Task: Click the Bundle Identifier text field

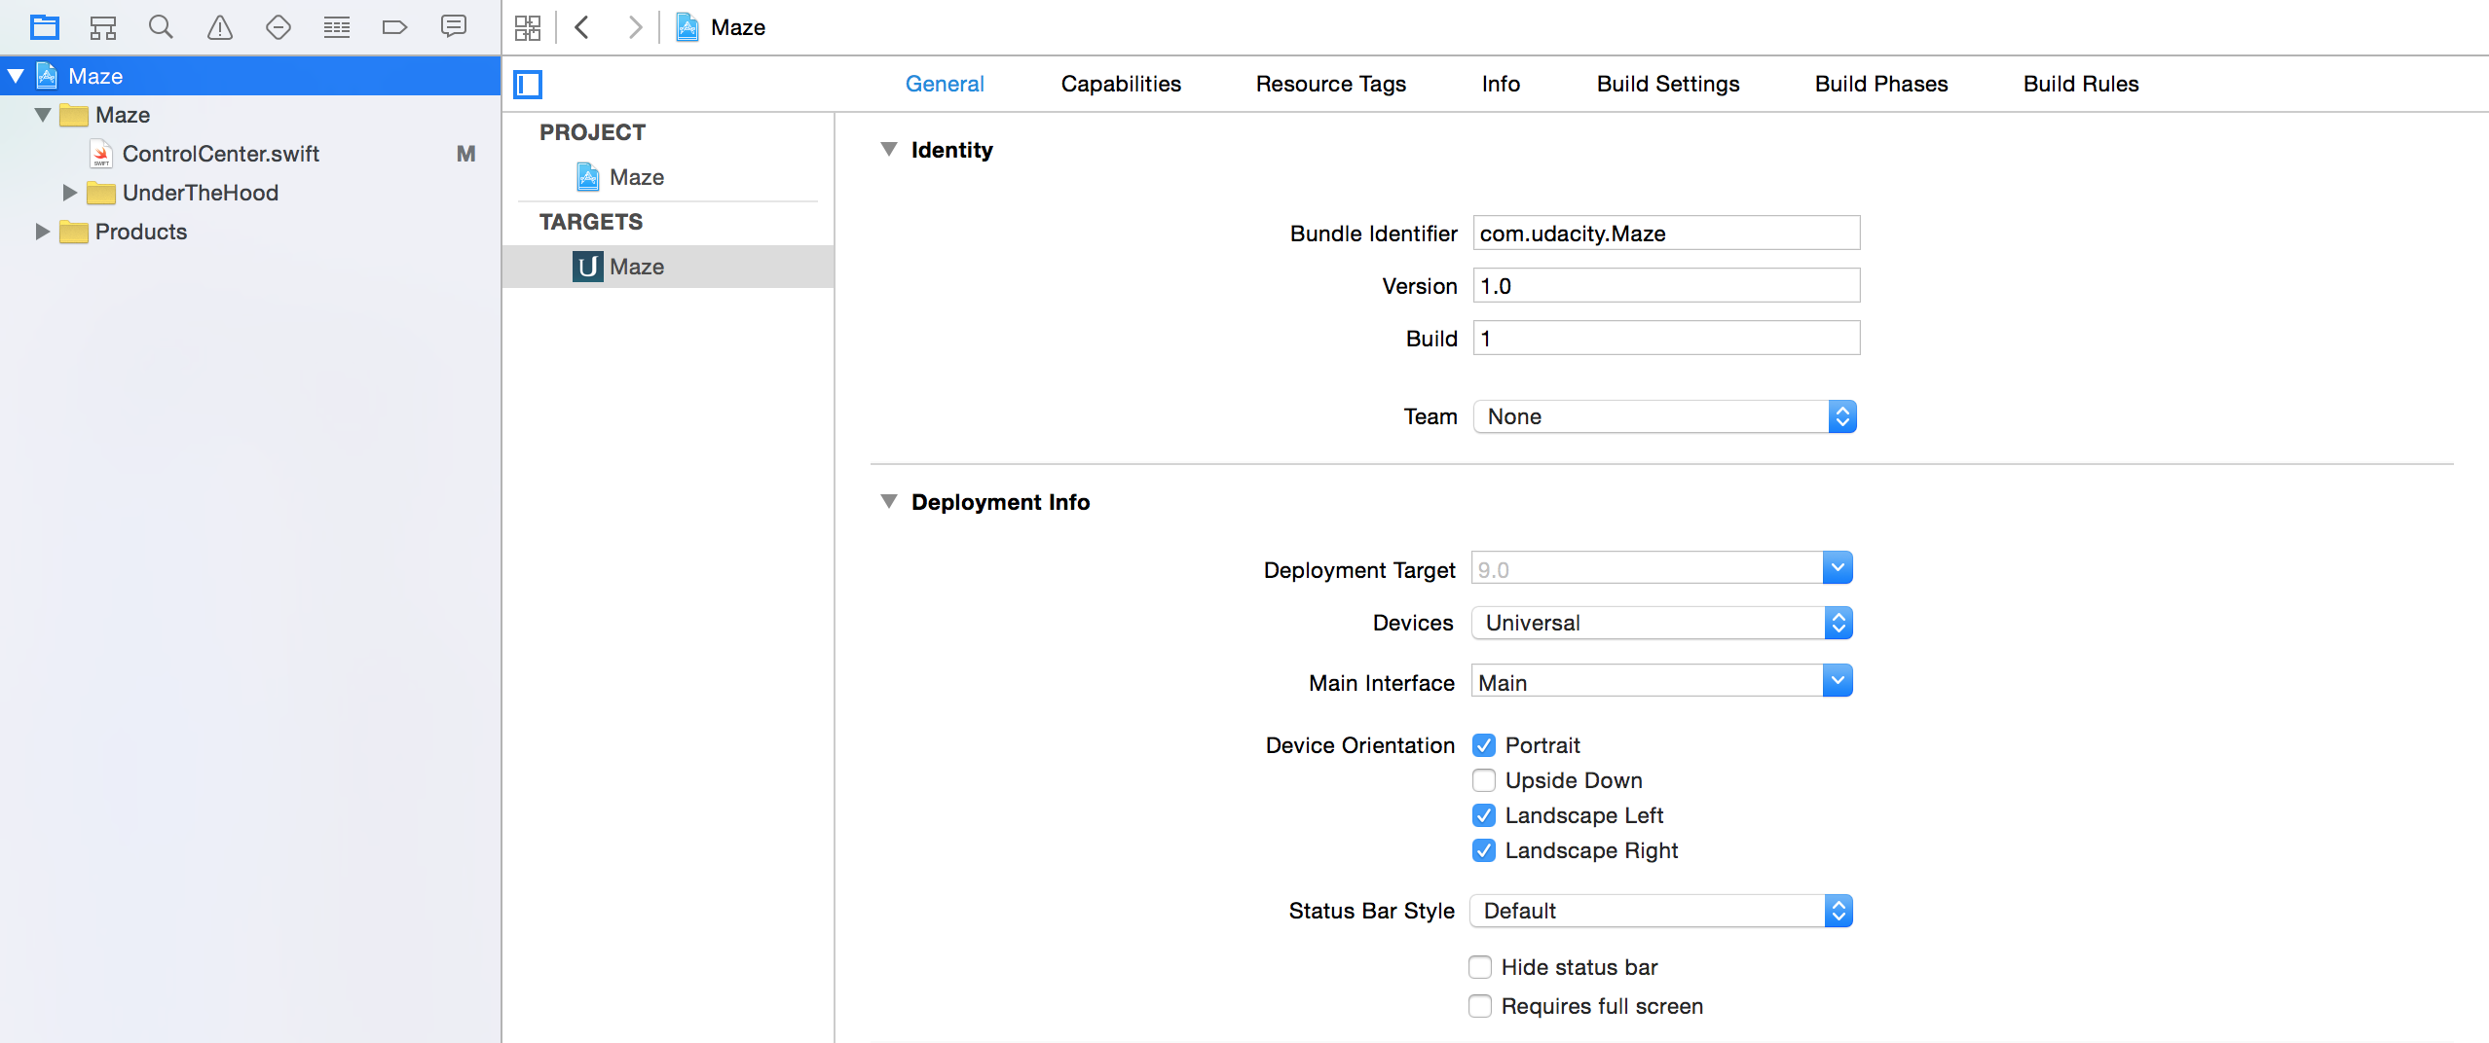Action: tap(1665, 234)
